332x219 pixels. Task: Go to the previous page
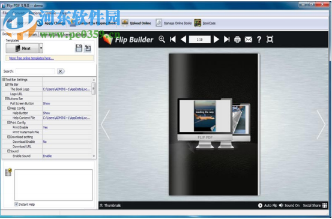coord(184,40)
